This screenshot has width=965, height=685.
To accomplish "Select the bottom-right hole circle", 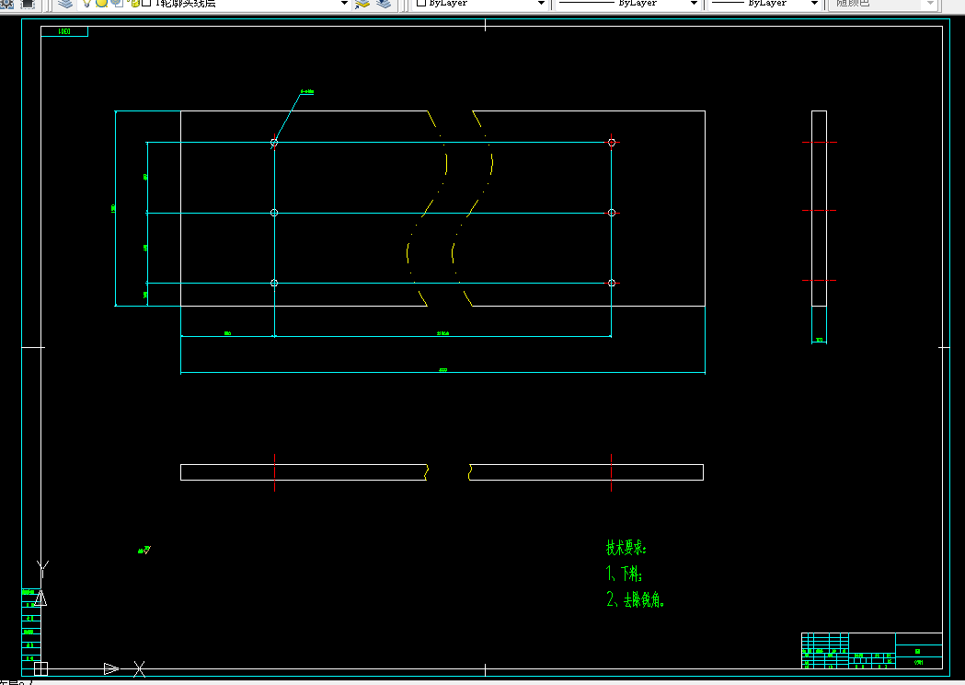I will point(612,283).
